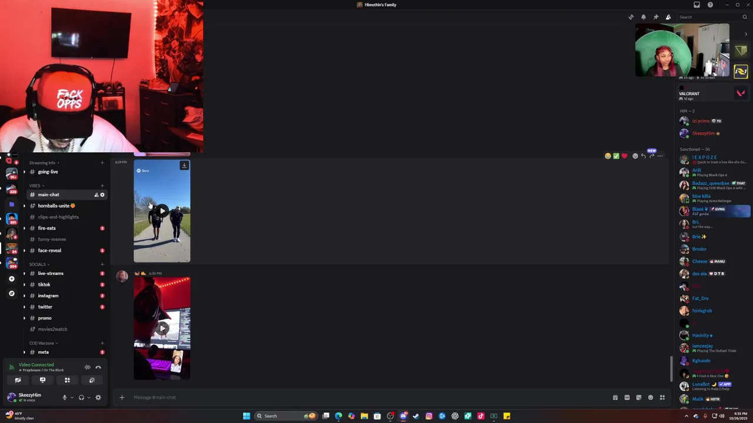Download the first video via download icon

pos(184,166)
